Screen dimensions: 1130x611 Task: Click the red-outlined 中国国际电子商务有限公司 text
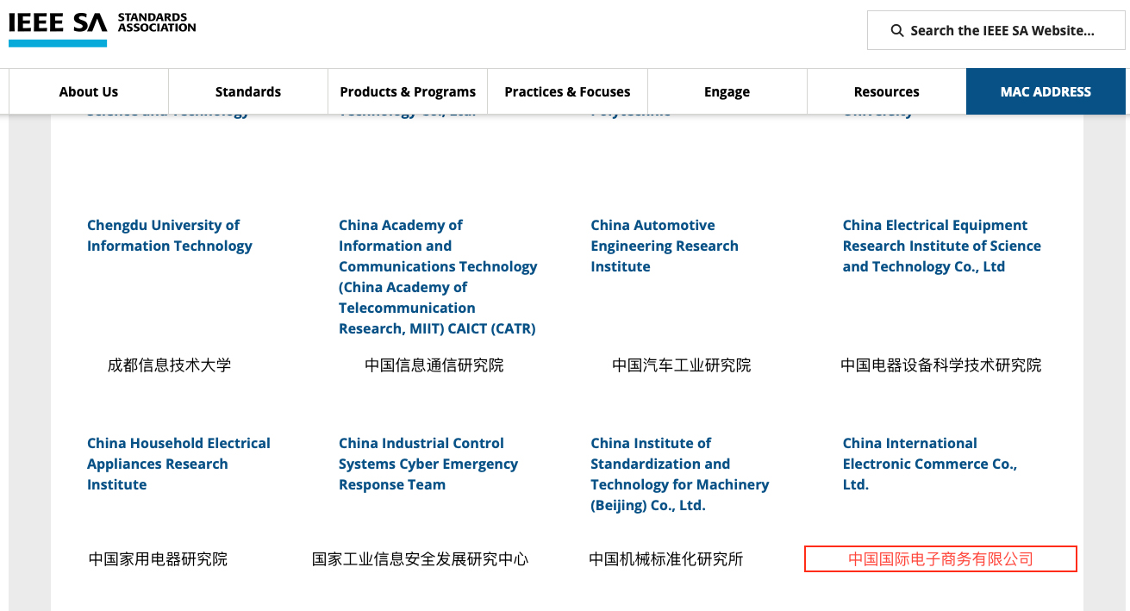[x=940, y=559]
